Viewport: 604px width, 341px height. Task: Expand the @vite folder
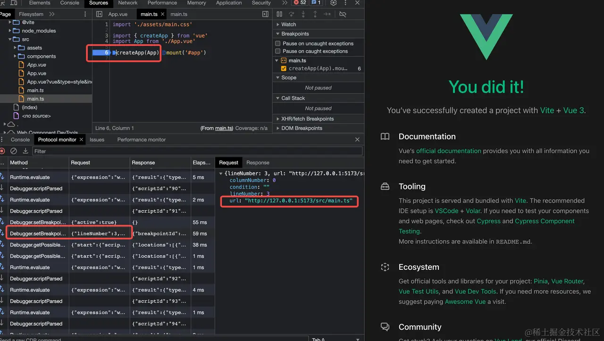coord(10,22)
